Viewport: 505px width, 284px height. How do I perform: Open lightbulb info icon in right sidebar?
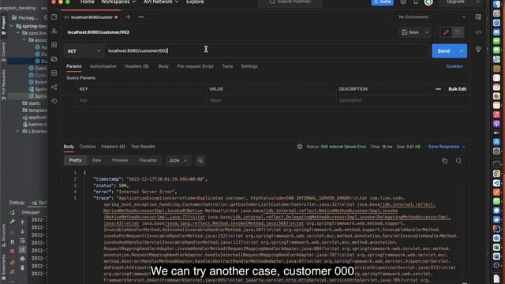[x=478, y=49]
